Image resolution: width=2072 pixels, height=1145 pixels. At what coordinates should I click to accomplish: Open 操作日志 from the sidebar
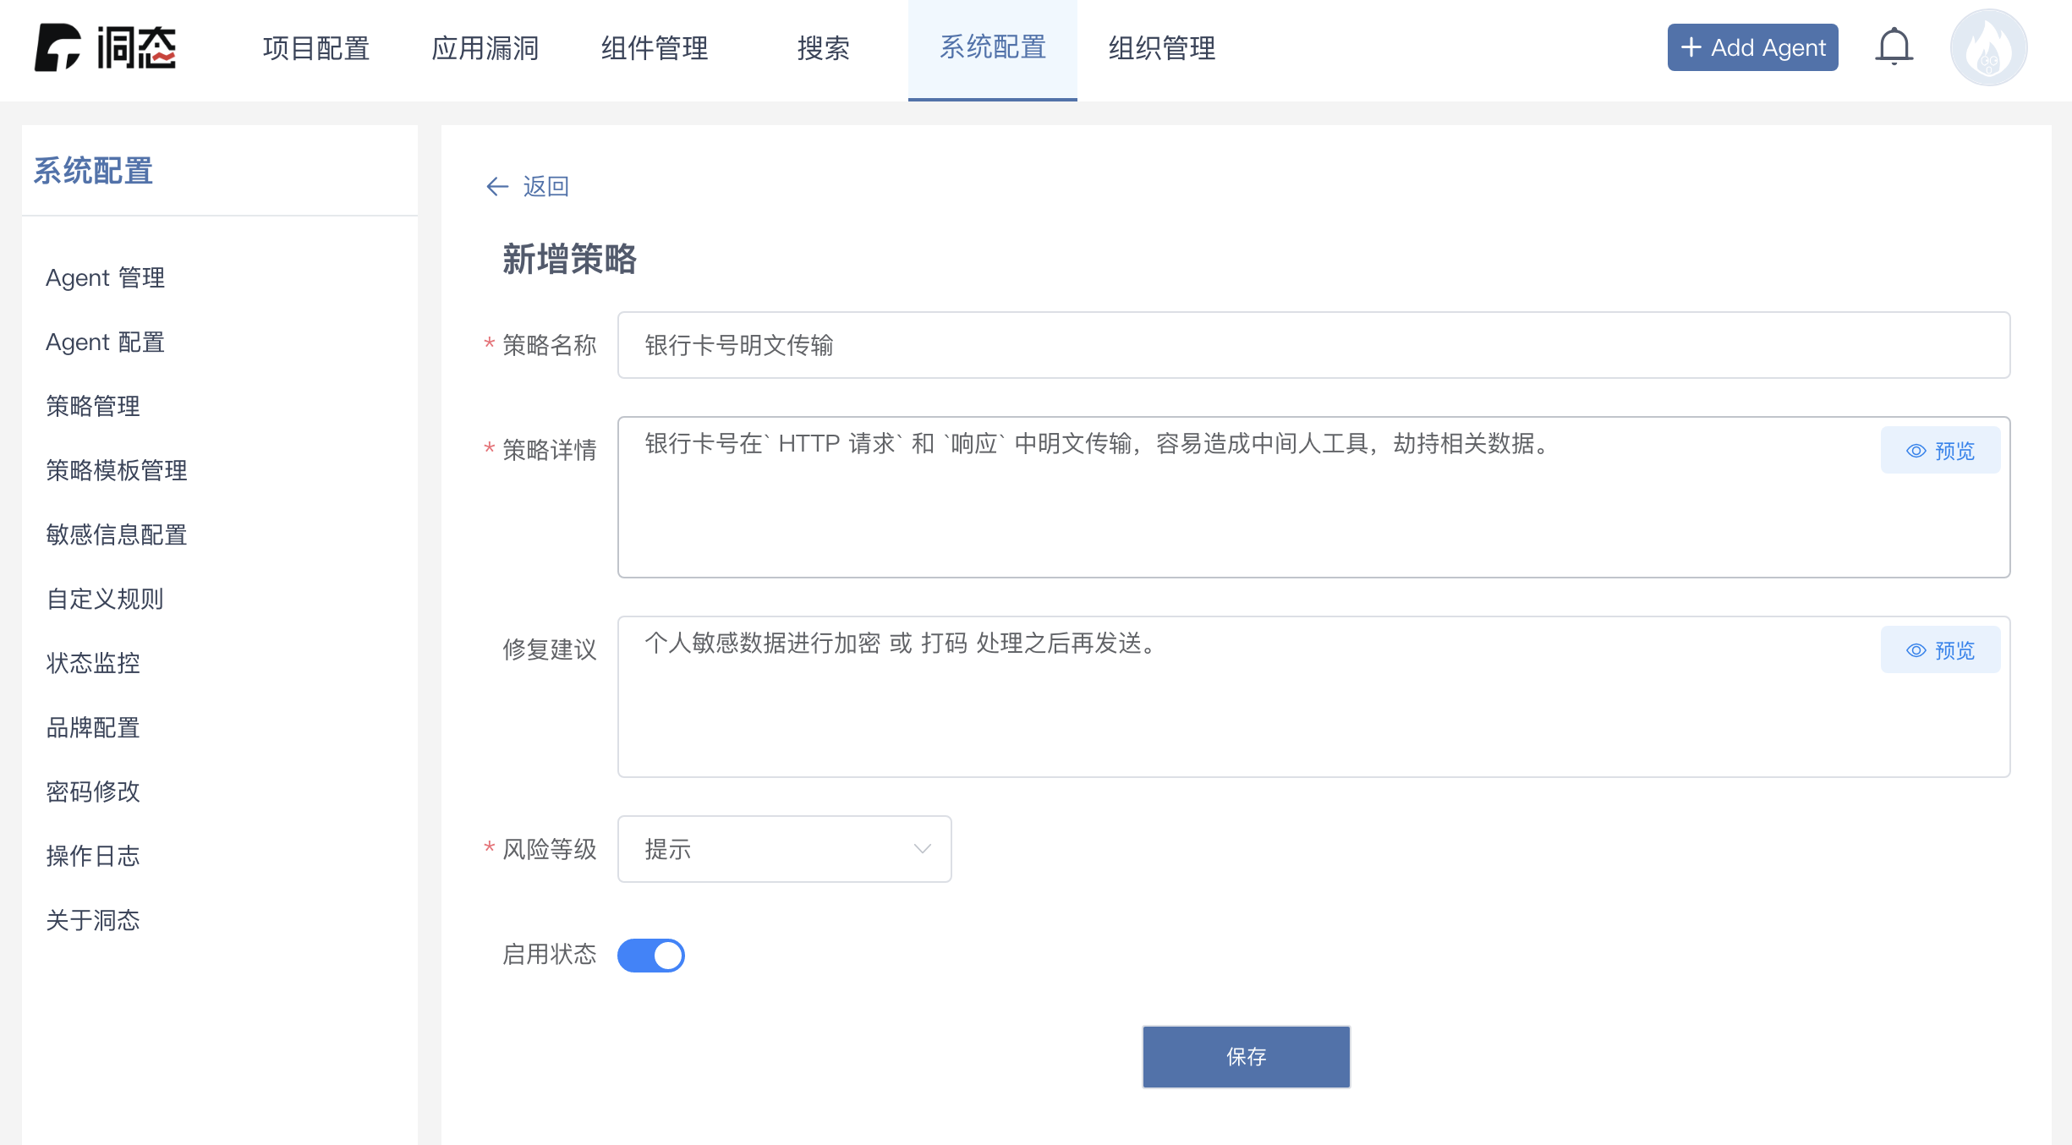pyautogui.click(x=93, y=856)
